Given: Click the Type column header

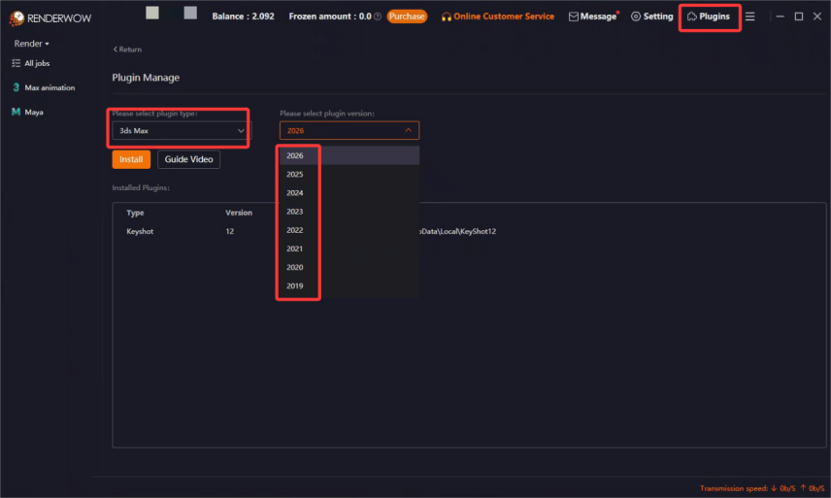Looking at the screenshot, I should [x=135, y=213].
